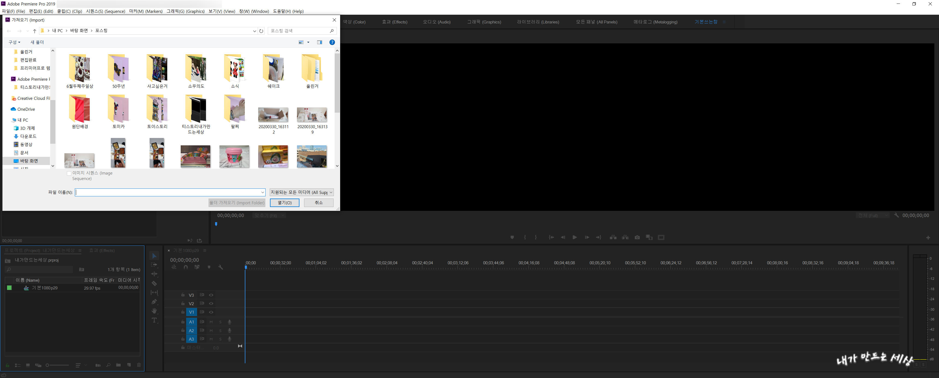Click Export Frame camera icon
Image resolution: width=939 pixels, height=378 pixels.
pyautogui.click(x=637, y=238)
